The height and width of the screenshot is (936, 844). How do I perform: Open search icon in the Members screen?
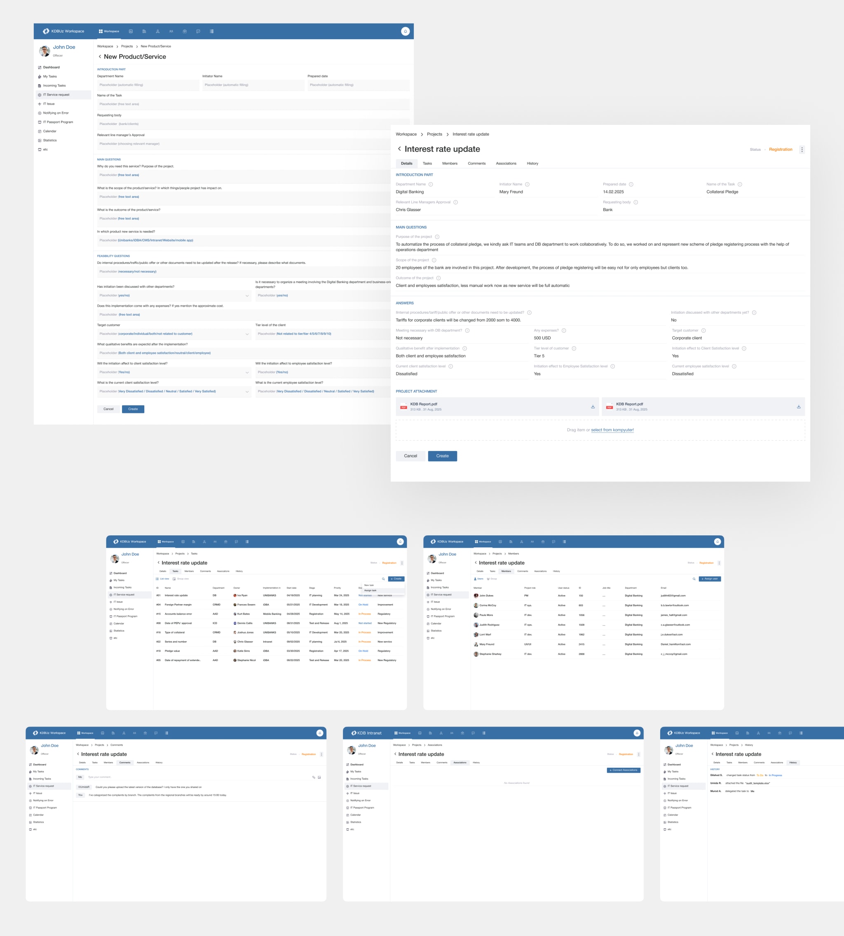pos(694,579)
